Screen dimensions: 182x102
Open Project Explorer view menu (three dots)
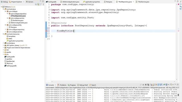coord(43,5)
